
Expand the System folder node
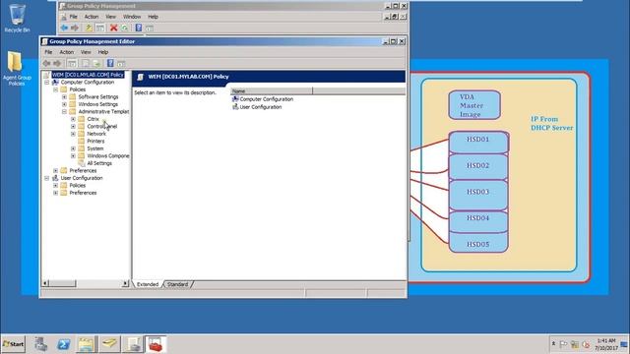[73, 148]
